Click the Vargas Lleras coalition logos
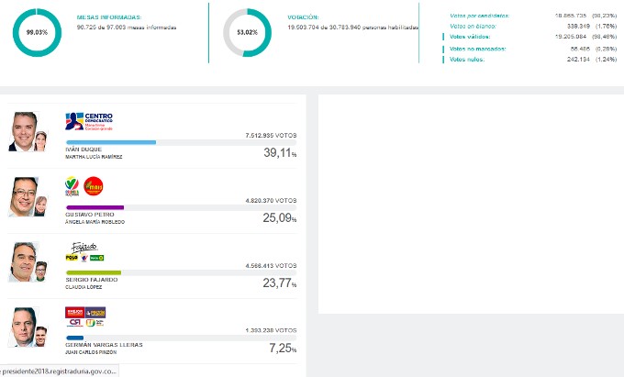The height and width of the screenshot is (377, 624). 86,317
